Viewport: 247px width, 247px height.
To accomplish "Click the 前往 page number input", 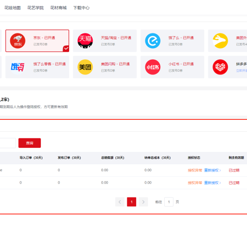I will click(169, 202).
